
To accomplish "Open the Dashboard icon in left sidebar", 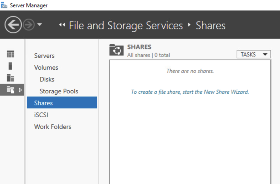I will [10, 54].
